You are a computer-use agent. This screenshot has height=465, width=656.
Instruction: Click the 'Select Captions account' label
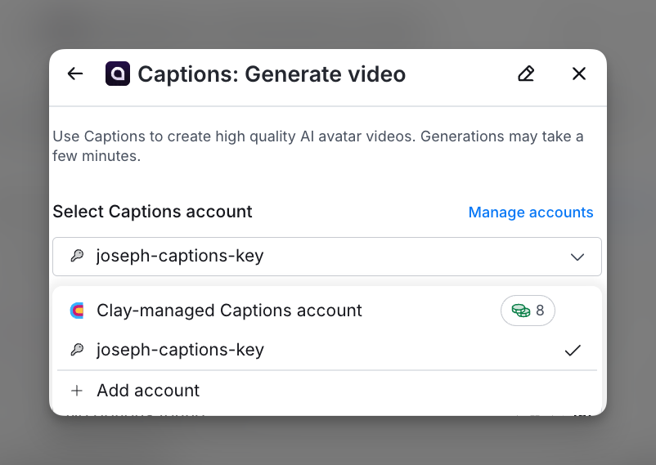(x=152, y=212)
